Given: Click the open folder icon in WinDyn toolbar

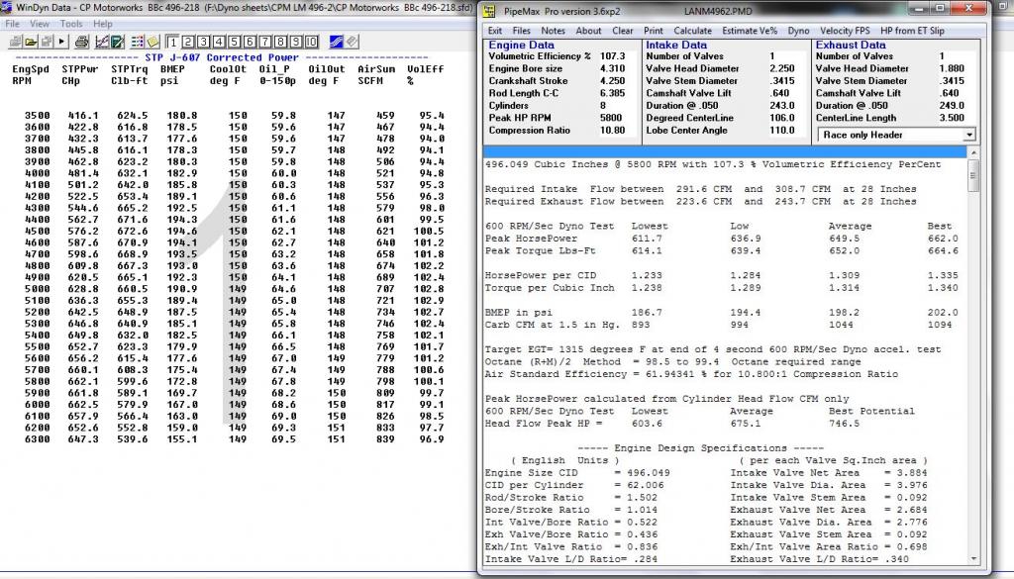Looking at the screenshot, I should [x=31, y=42].
